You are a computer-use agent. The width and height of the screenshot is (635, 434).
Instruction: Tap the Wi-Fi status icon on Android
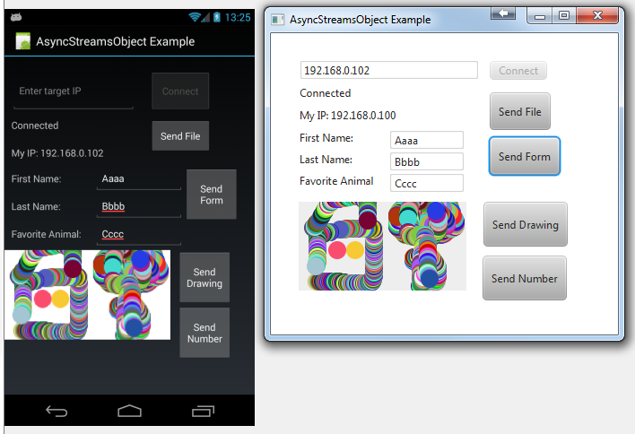click(x=196, y=17)
